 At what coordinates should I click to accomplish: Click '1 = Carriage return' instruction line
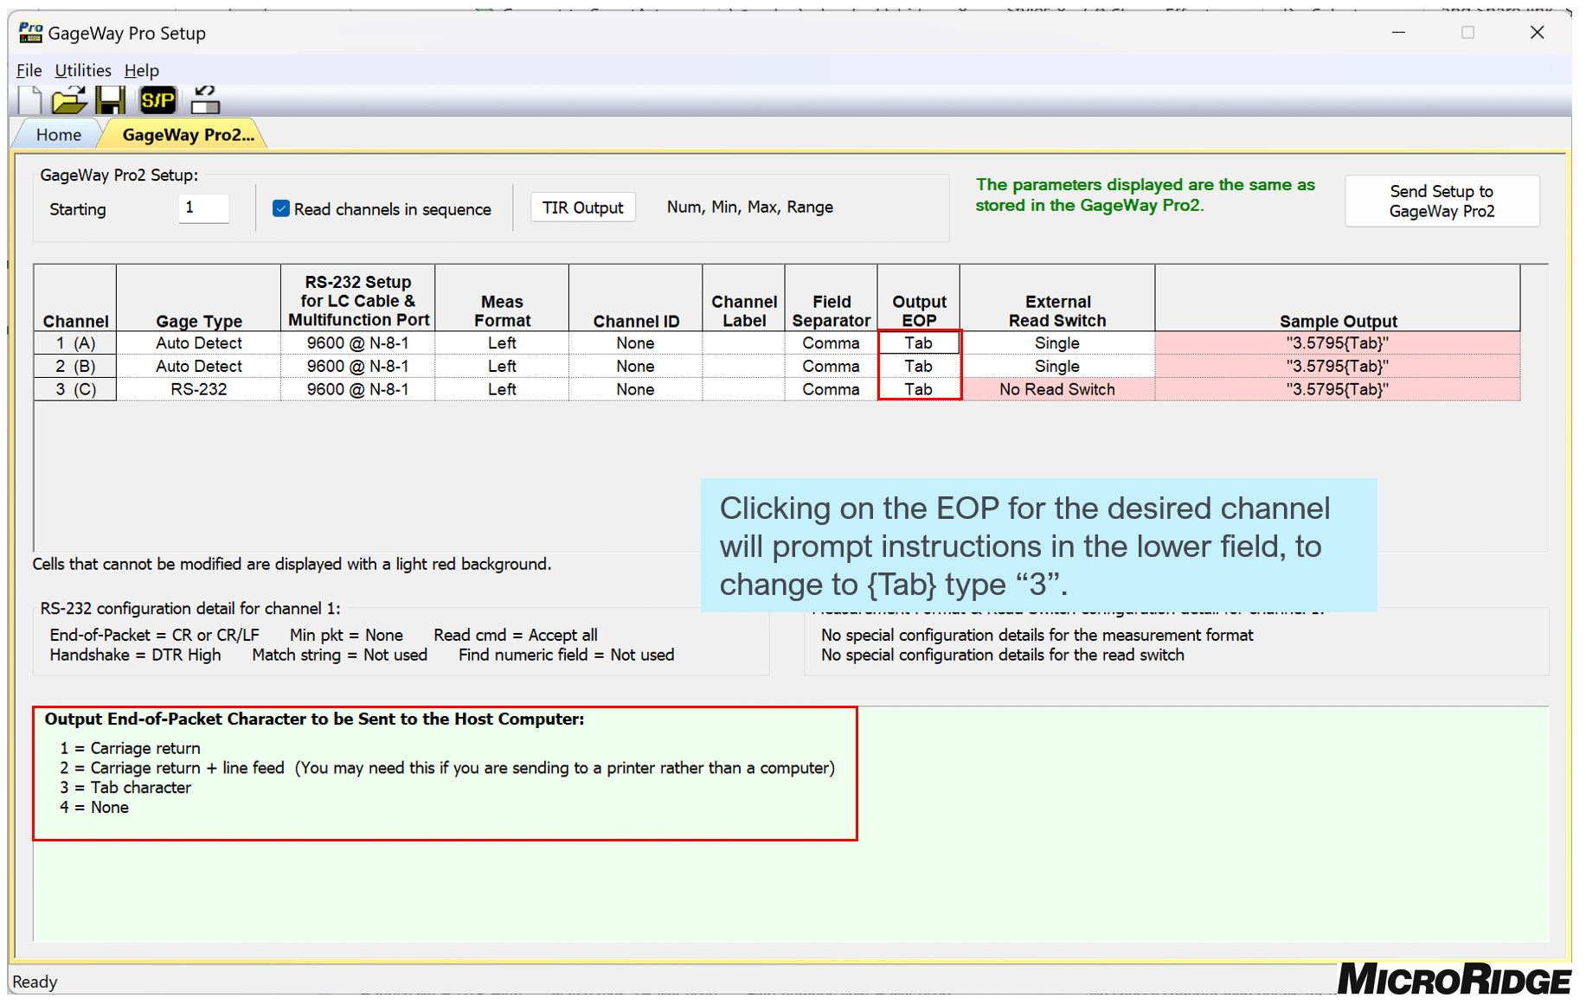[x=130, y=748]
